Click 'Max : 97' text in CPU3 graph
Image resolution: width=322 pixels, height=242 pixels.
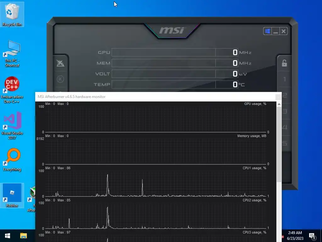tap(64, 232)
